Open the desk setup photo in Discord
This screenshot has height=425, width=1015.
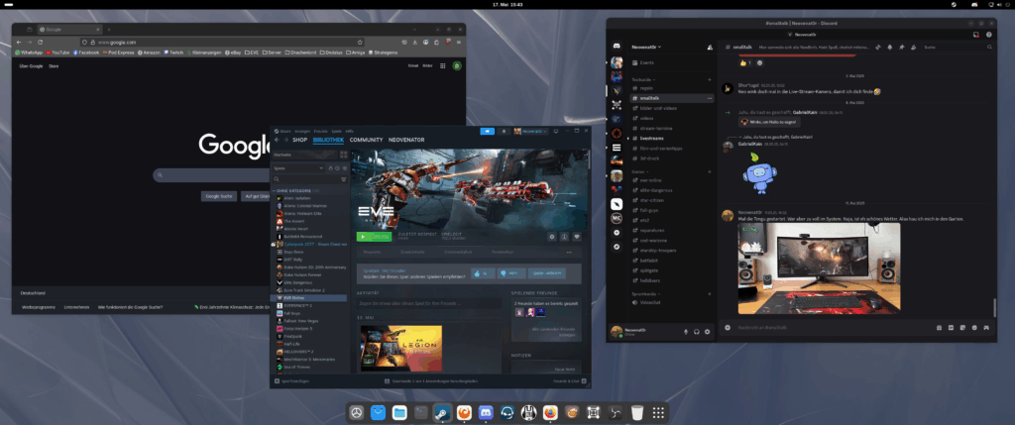[x=819, y=268]
